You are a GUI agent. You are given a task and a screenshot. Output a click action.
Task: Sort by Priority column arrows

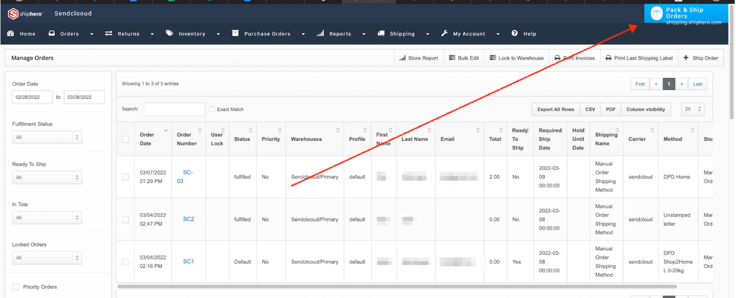click(x=280, y=130)
